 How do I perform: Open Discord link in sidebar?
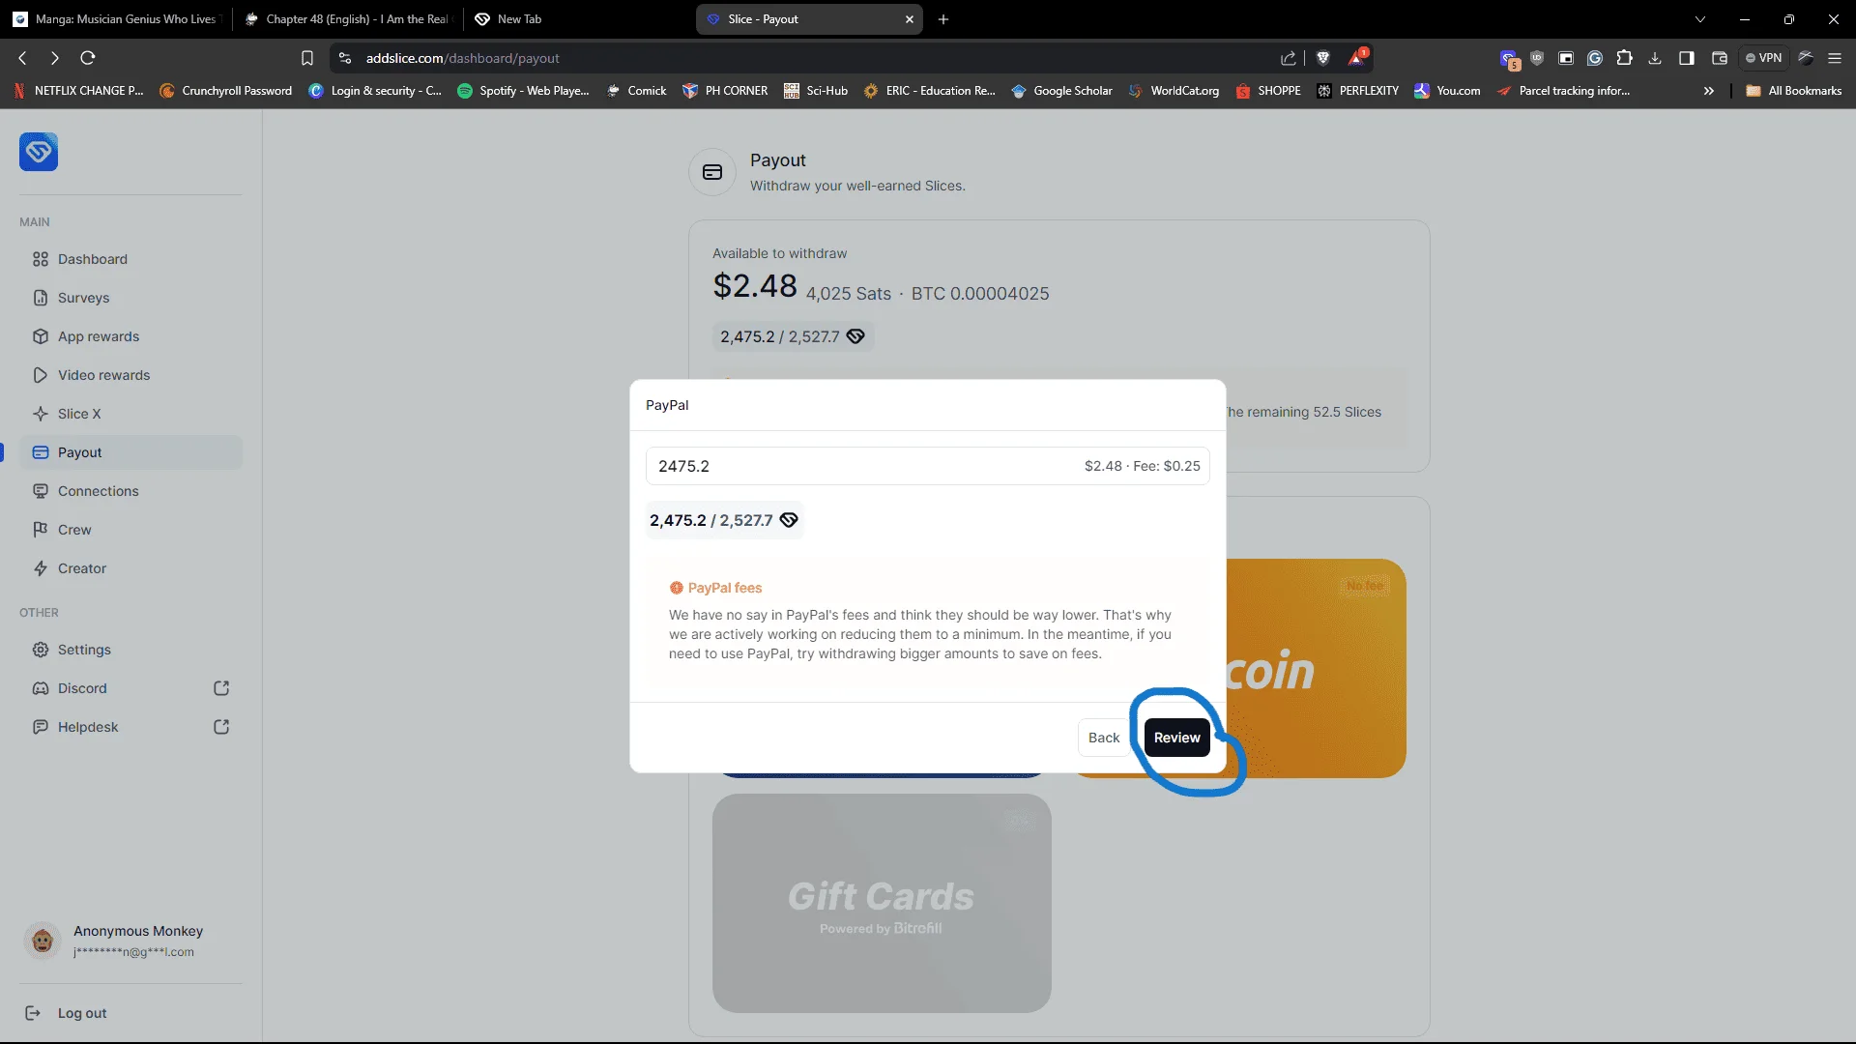(130, 688)
